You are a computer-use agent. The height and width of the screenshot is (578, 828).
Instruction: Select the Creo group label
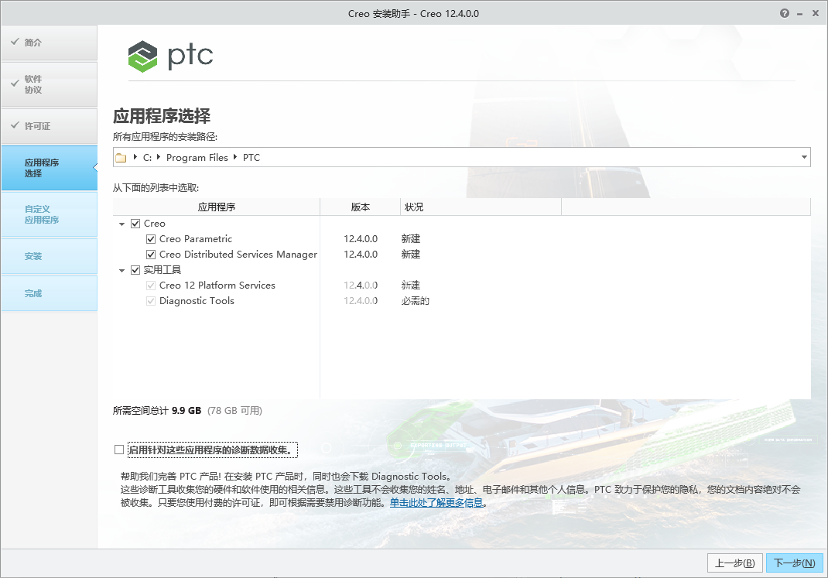[x=154, y=224]
